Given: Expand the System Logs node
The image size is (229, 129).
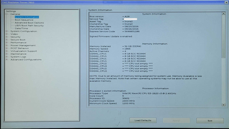Looking at the screenshot, I should (x=7, y=57).
